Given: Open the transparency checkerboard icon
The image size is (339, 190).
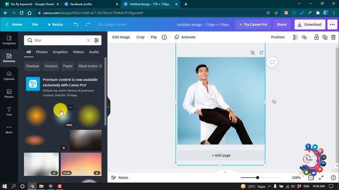Looking at the screenshot, I should [x=296, y=37].
